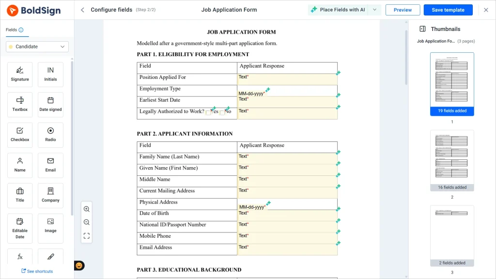Select Legally Authorized to Work text field
The width and height of the screenshot is (496, 279).
pyautogui.click(x=287, y=113)
